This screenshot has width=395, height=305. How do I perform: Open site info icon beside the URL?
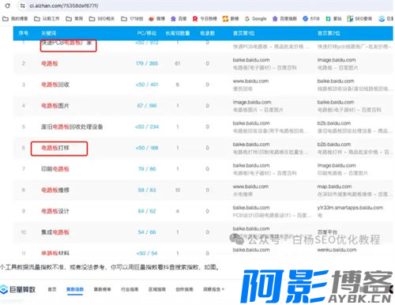coord(23,6)
